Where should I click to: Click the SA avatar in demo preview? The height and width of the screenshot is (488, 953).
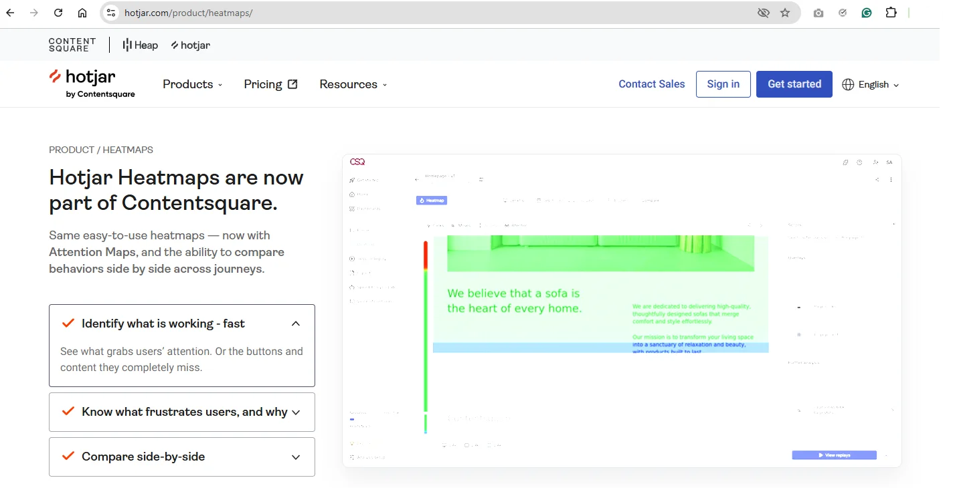[x=889, y=162]
